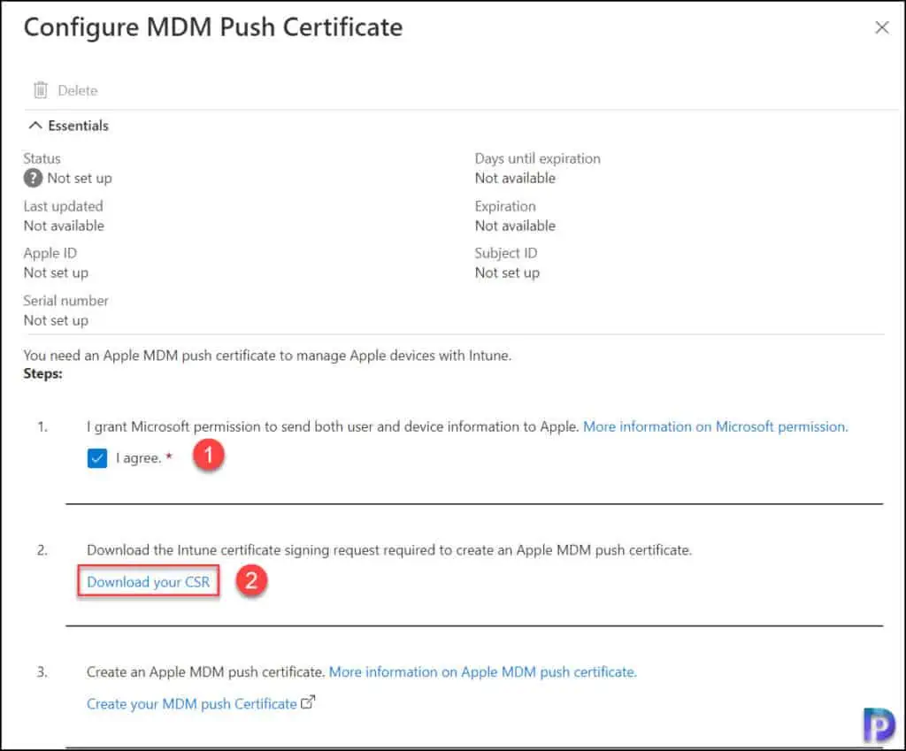The height and width of the screenshot is (751, 906).
Task: Open More information on Microsoft permission link
Action: 715,427
